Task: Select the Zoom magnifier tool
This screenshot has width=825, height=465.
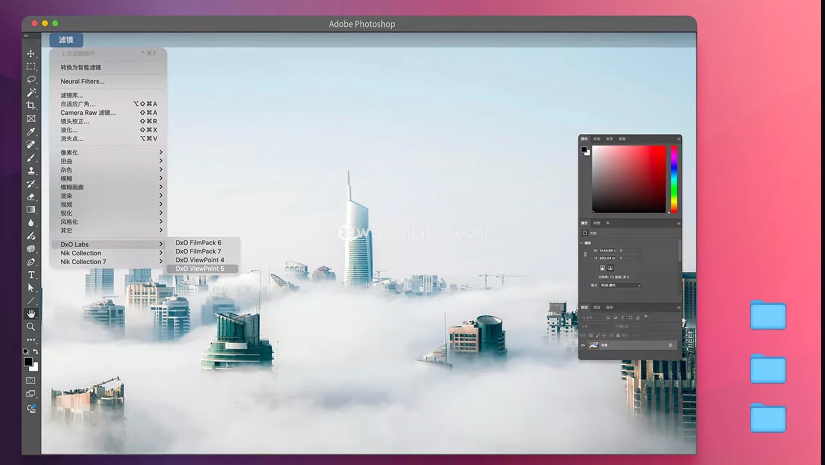Action: [x=31, y=327]
